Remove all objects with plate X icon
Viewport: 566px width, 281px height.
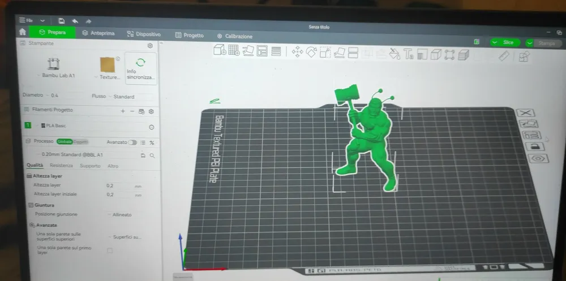[526, 113]
